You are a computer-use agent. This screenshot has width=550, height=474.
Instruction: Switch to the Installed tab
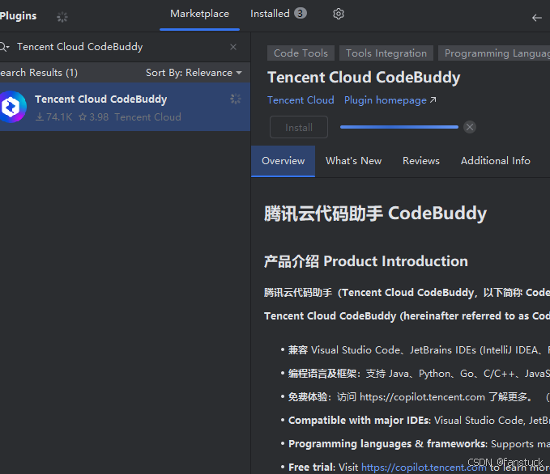tap(278, 14)
